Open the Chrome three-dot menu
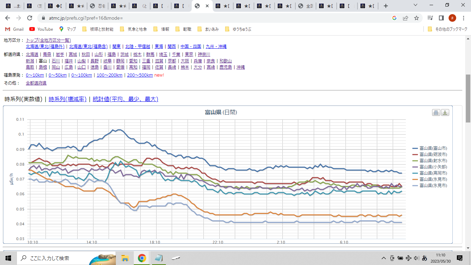This screenshot has height=265, width=471. tap(463, 18)
